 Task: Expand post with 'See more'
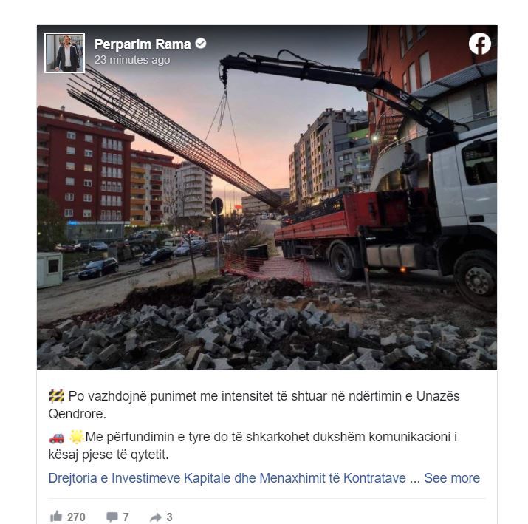[x=452, y=478]
